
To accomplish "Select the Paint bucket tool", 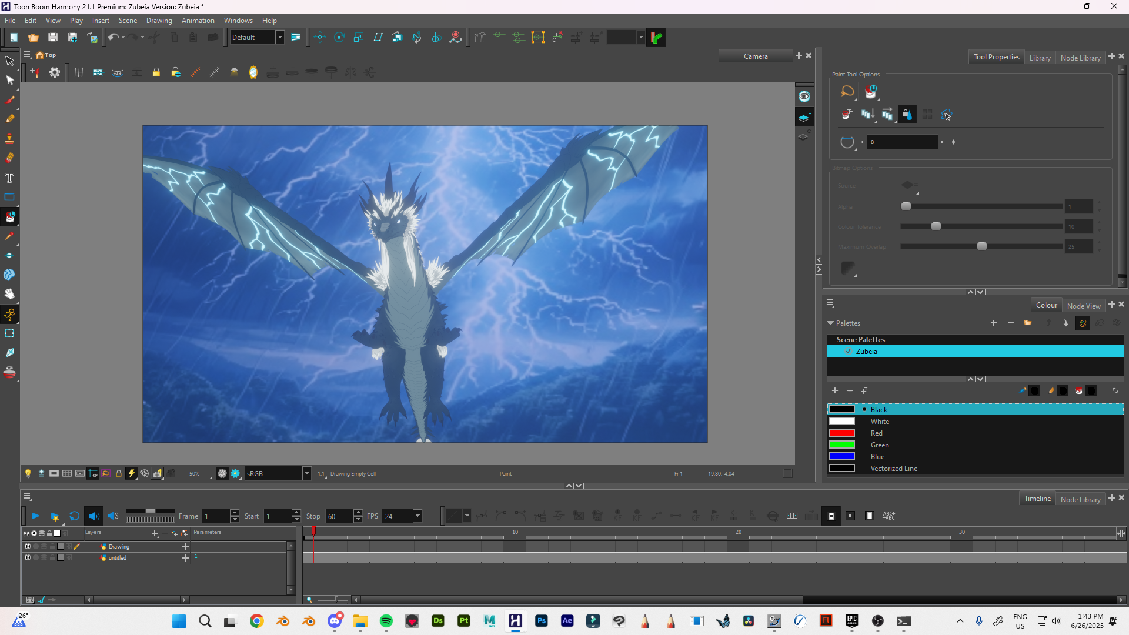I will point(9,217).
